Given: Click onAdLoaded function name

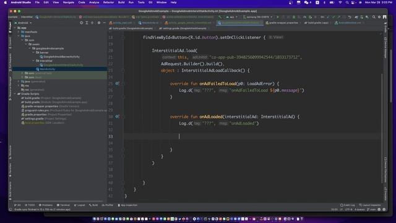Looking at the screenshot, I should (x=211, y=116).
